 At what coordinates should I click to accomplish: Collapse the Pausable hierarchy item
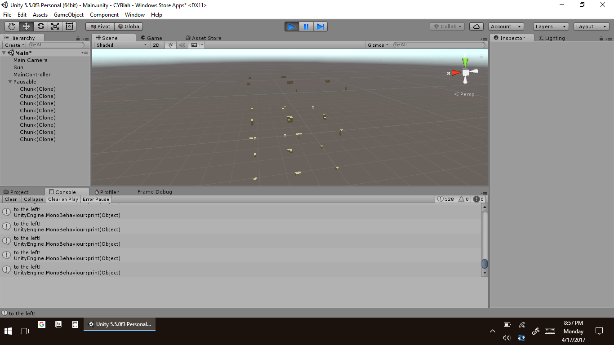tap(10, 82)
